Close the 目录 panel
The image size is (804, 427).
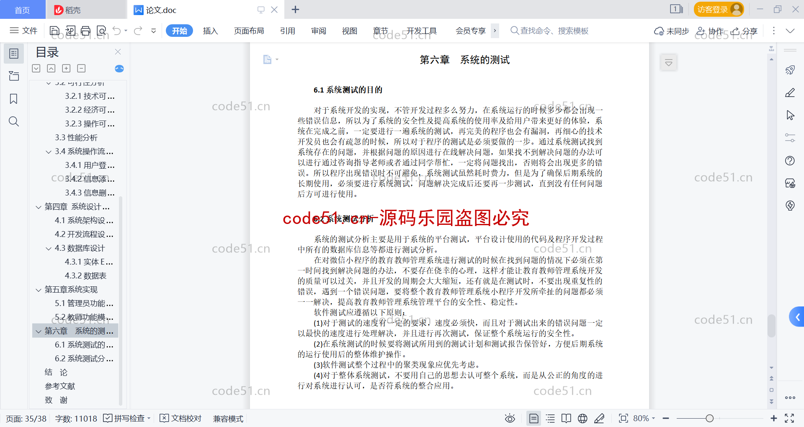(x=118, y=52)
